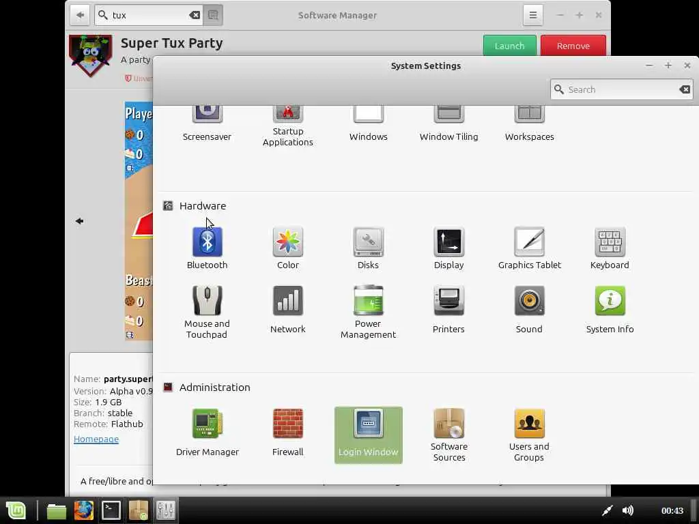Open the panel clock calendar

(672, 510)
